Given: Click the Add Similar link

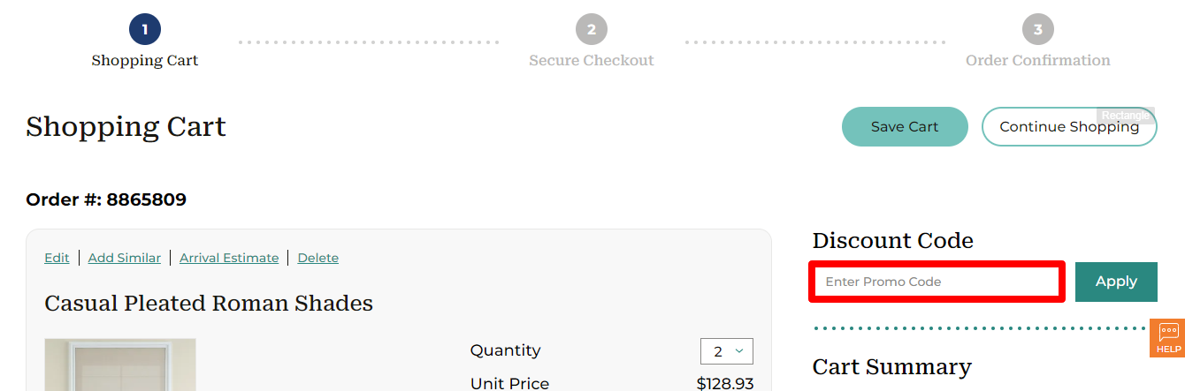Looking at the screenshot, I should point(125,258).
